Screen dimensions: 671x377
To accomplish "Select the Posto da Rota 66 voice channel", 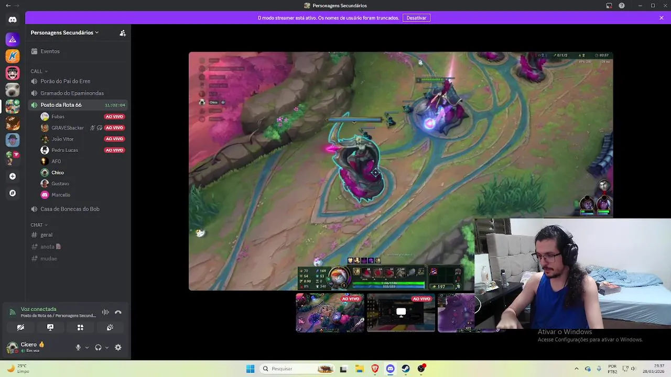I will click(x=79, y=105).
